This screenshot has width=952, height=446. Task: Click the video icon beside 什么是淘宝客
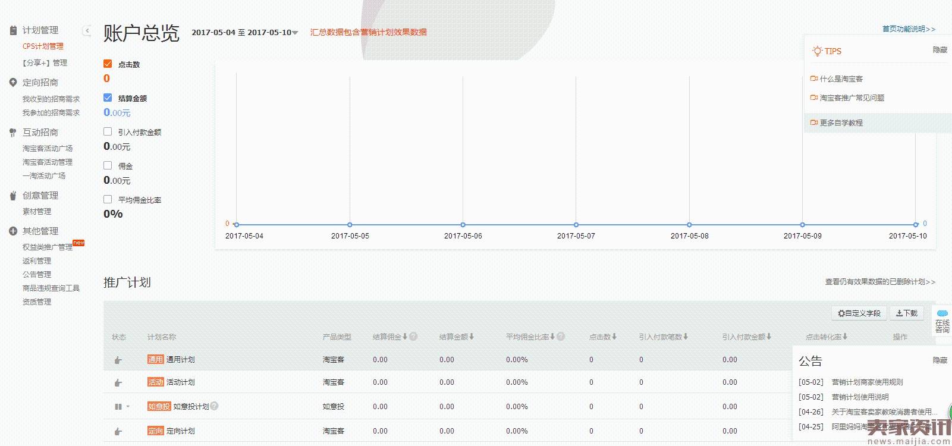pyautogui.click(x=814, y=78)
